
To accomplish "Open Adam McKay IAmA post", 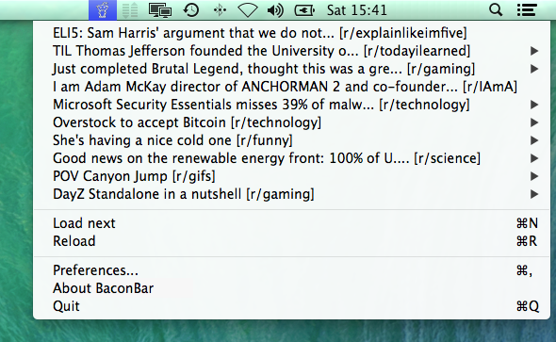I will (x=291, y=87).
